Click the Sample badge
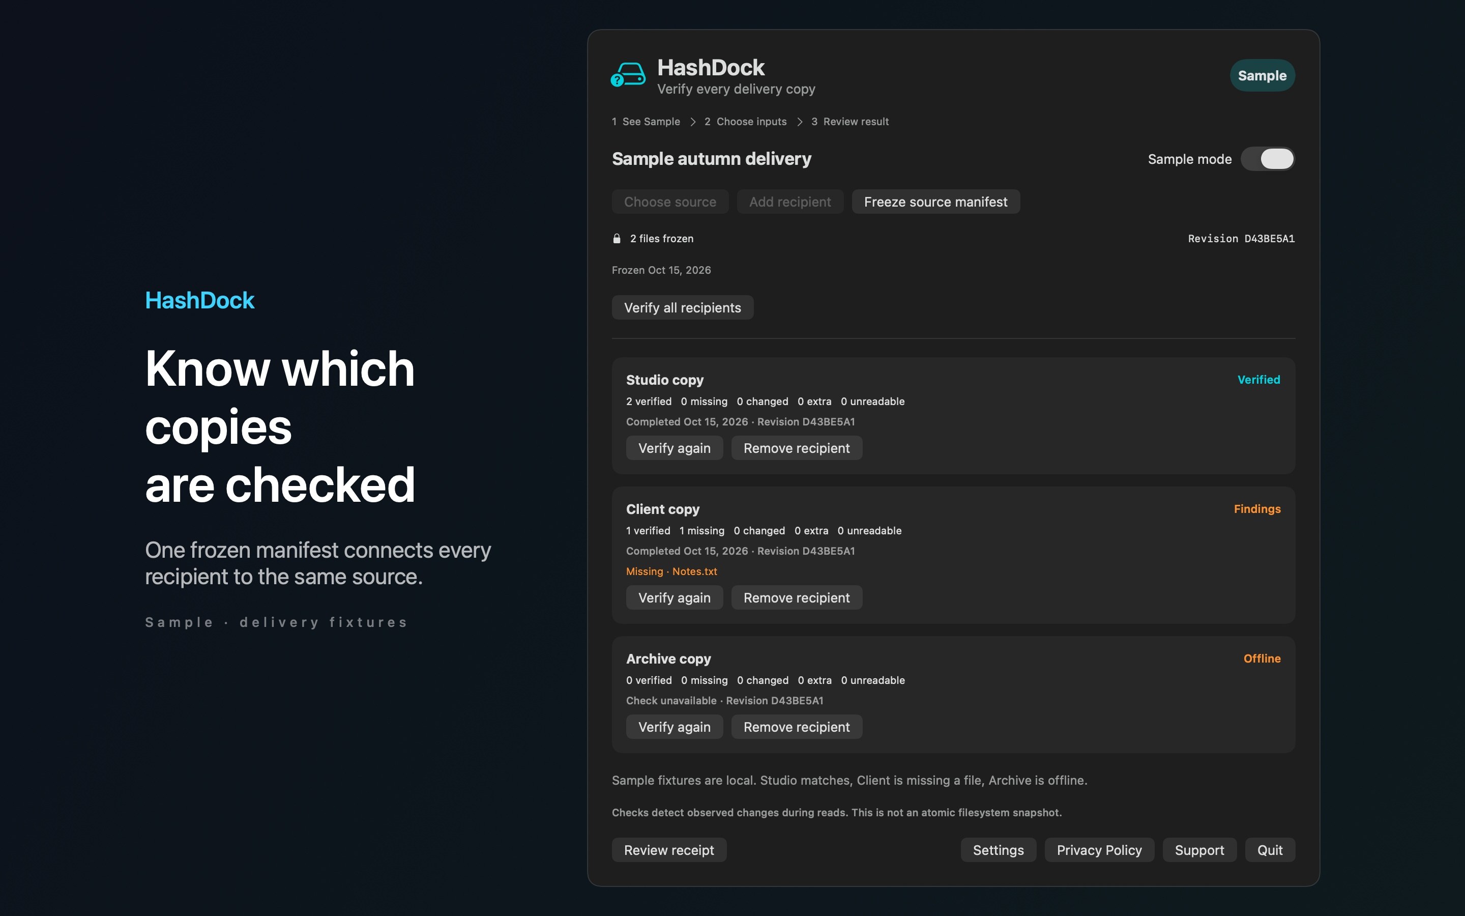 (x=1262, y=76)
